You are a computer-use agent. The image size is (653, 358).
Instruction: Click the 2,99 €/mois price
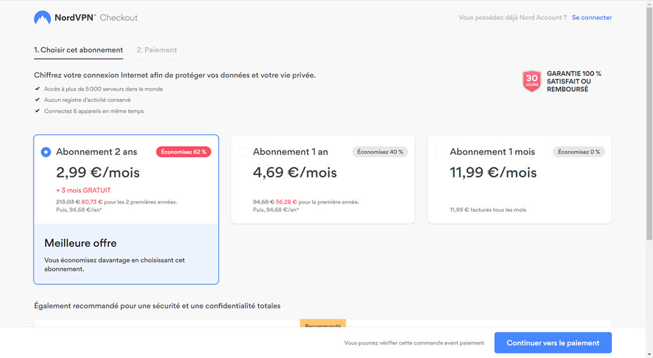[x=98, y=172]
